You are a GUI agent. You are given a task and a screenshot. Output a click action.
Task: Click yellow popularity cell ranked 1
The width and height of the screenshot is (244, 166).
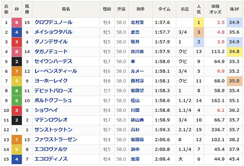pyautogui.click(x=199, y=22)
